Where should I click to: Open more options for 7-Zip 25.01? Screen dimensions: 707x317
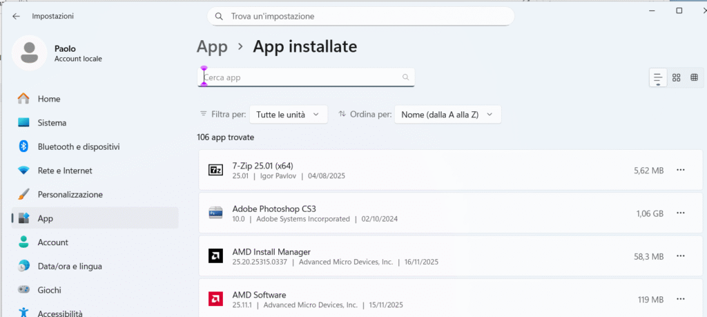(681, 170)
